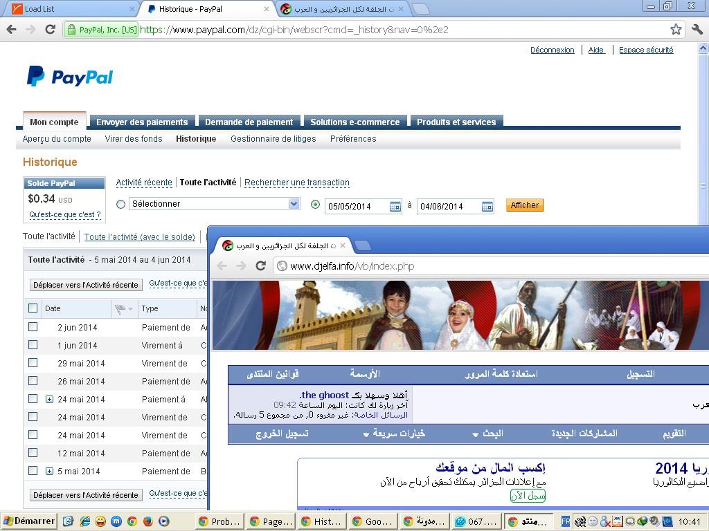
Task: Click the PayPal window vertical scrollbar up arrow
Action: [703, 48]
